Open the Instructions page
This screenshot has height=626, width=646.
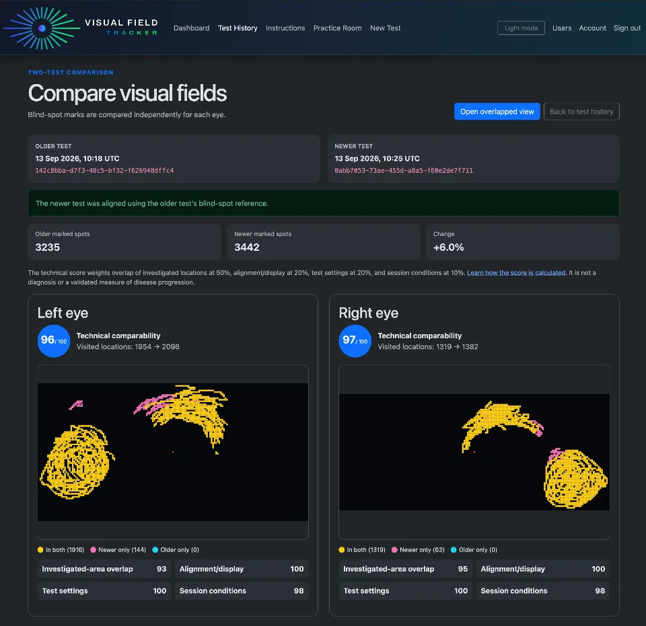click(x=285, y=28)
